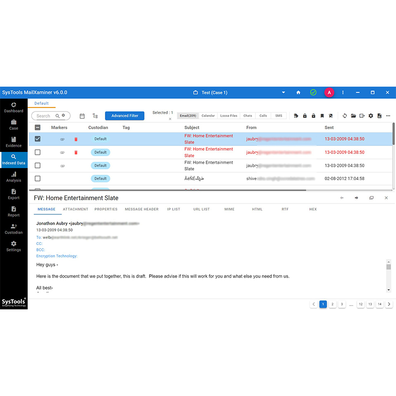Switch to the Email(209) tab

click(188, 116)
